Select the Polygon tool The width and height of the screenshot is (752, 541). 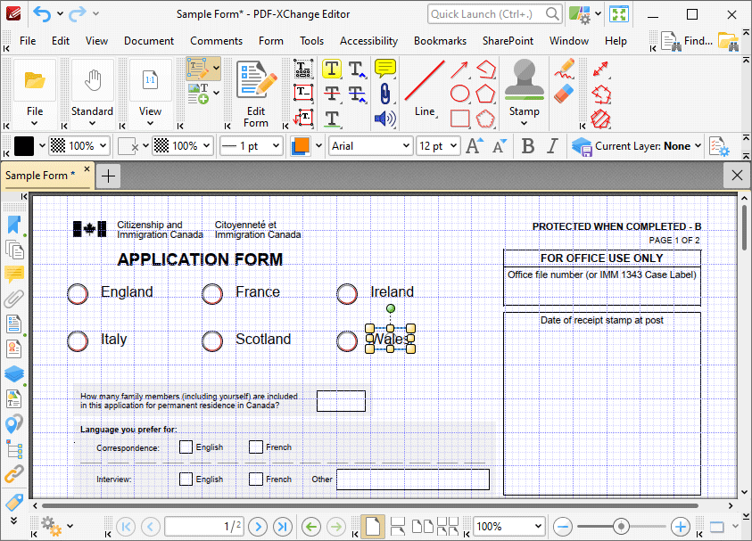(485, 94)
